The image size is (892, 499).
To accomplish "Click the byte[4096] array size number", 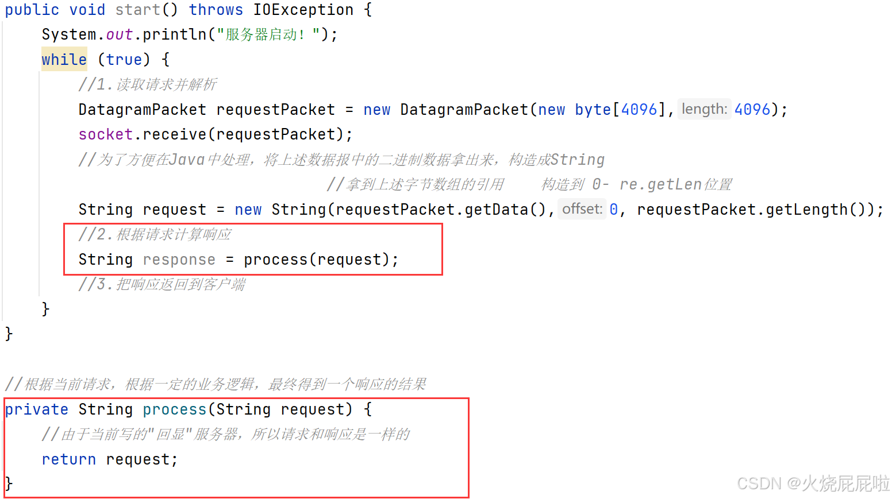I will [x=639, y=110].
